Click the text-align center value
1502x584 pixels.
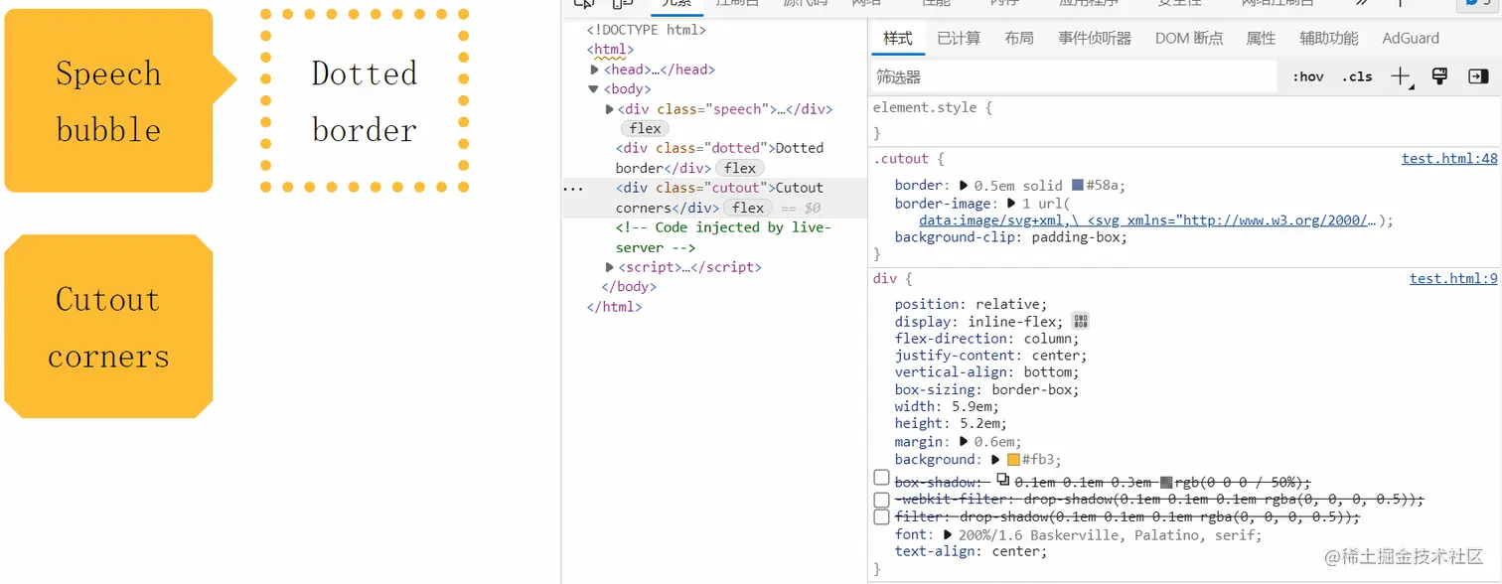tap(1015, 551)
